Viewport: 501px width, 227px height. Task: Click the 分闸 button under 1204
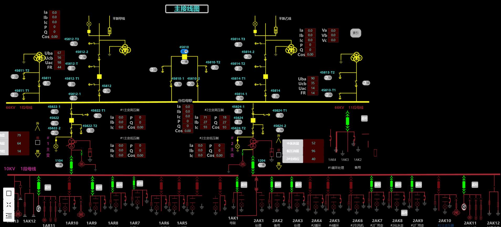tap(262, 165)
